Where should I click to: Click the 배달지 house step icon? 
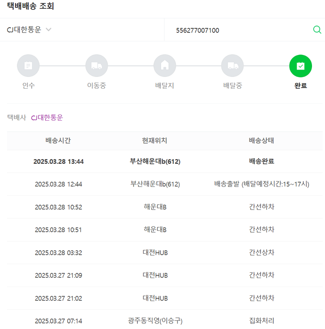point(165,66)
